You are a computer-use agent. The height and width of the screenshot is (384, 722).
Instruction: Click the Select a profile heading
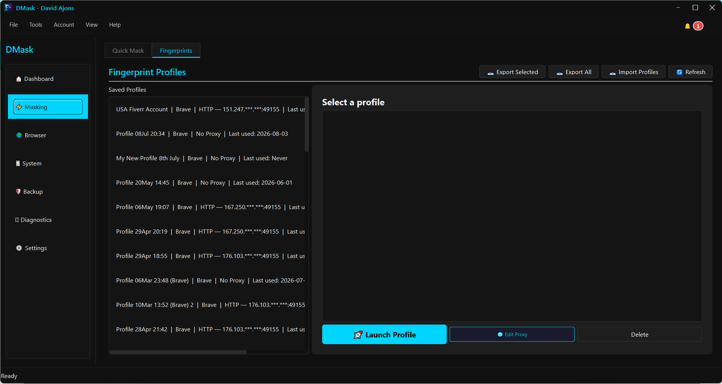(353, 102)
